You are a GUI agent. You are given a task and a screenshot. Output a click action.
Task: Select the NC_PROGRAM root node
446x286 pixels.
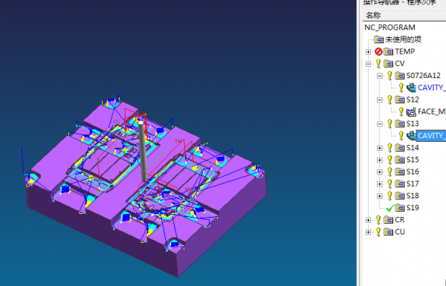coord(390,27)
